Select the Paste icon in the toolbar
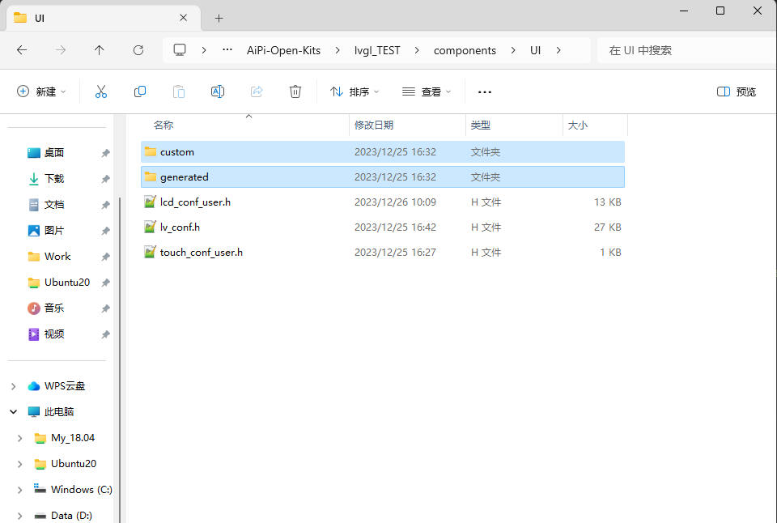 tap(178, 91)
